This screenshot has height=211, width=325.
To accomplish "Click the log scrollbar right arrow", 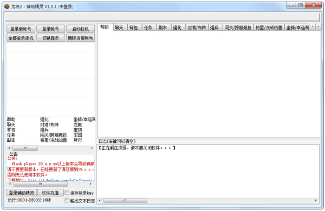I will 316,200.
